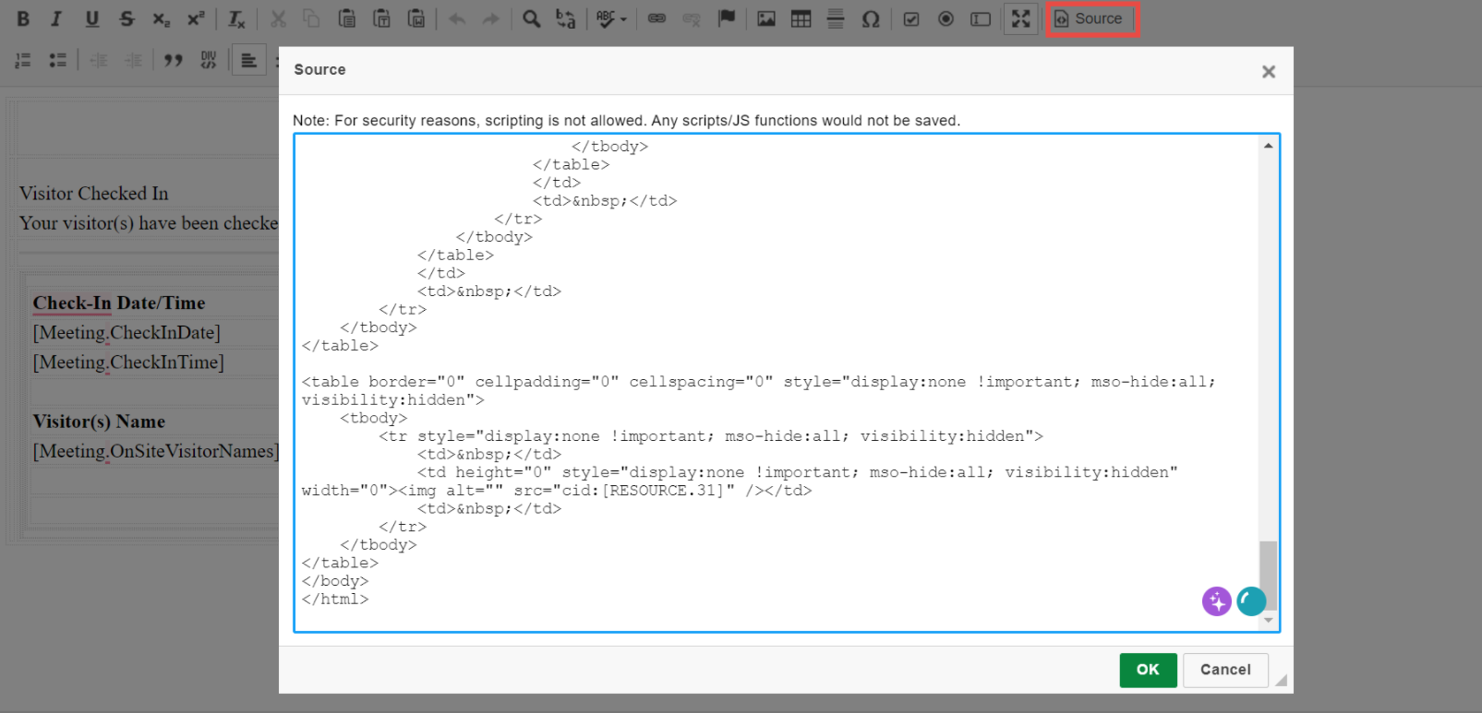This screenshot has height=713, width=1482.
Task: Cancel the Source dialog
Action: 1225,670
